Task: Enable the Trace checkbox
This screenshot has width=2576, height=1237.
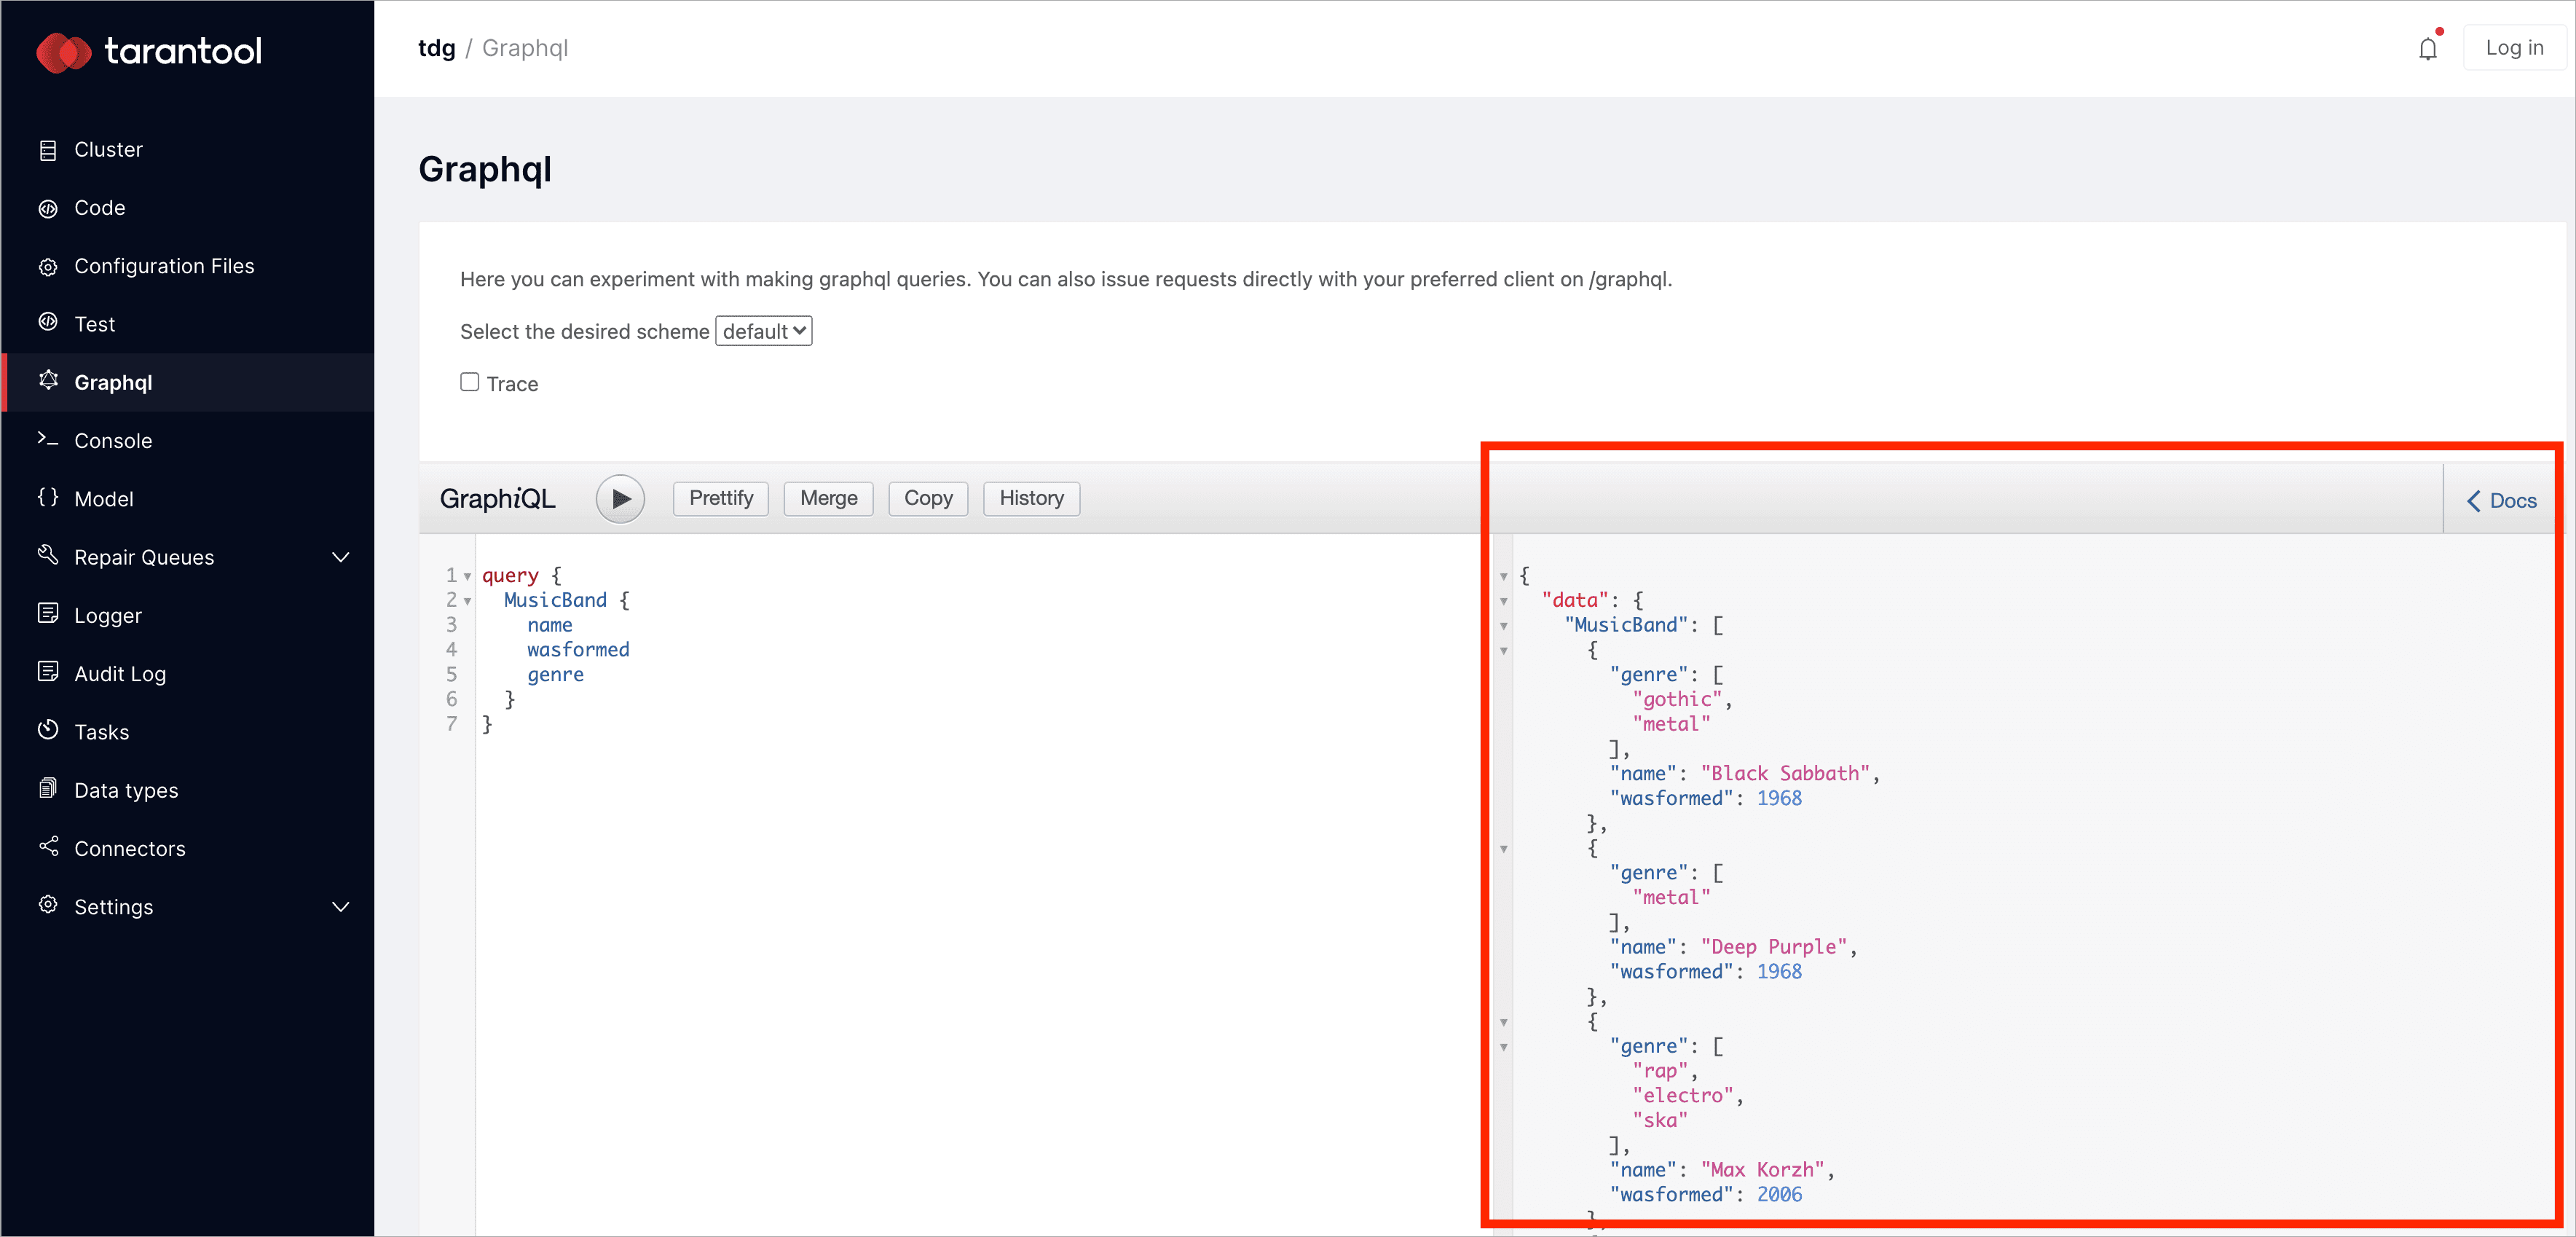Action: point(469,382)
